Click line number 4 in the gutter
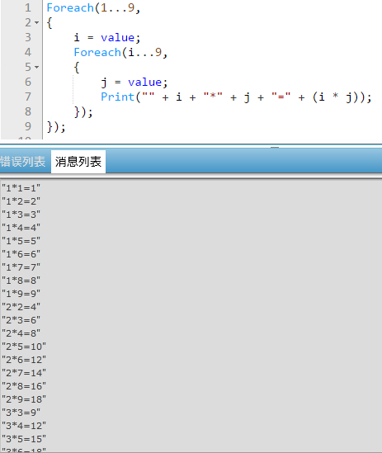Viewport: 382px width, 453px height. pos(28,52)
